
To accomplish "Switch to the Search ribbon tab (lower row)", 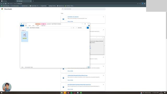I will (38, 26).
